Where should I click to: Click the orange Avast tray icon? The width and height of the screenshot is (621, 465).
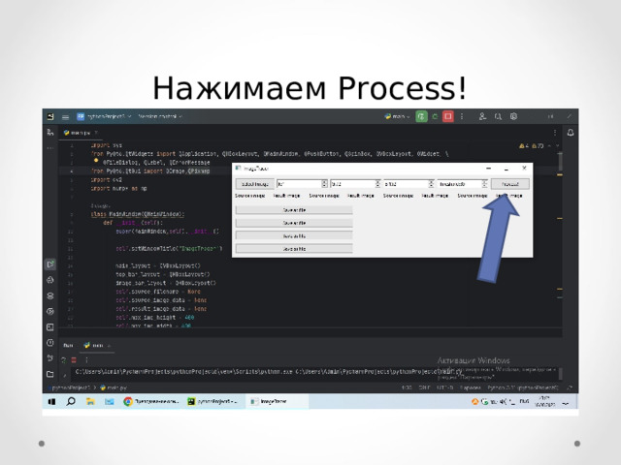[x=474, y=402]
